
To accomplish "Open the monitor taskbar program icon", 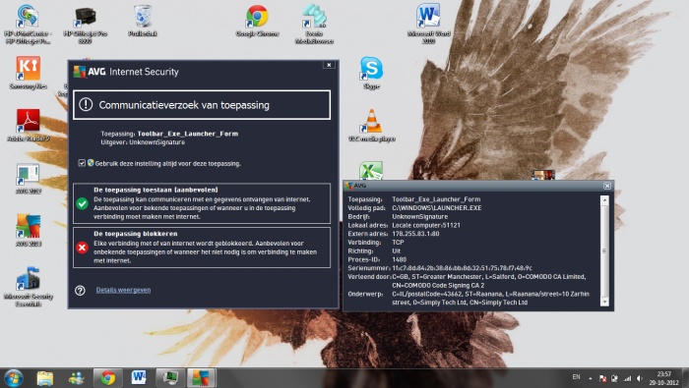I will pyautogui.click(x=170, y=378).
